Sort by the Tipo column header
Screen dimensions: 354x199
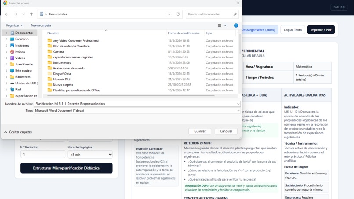pos(209,33)
